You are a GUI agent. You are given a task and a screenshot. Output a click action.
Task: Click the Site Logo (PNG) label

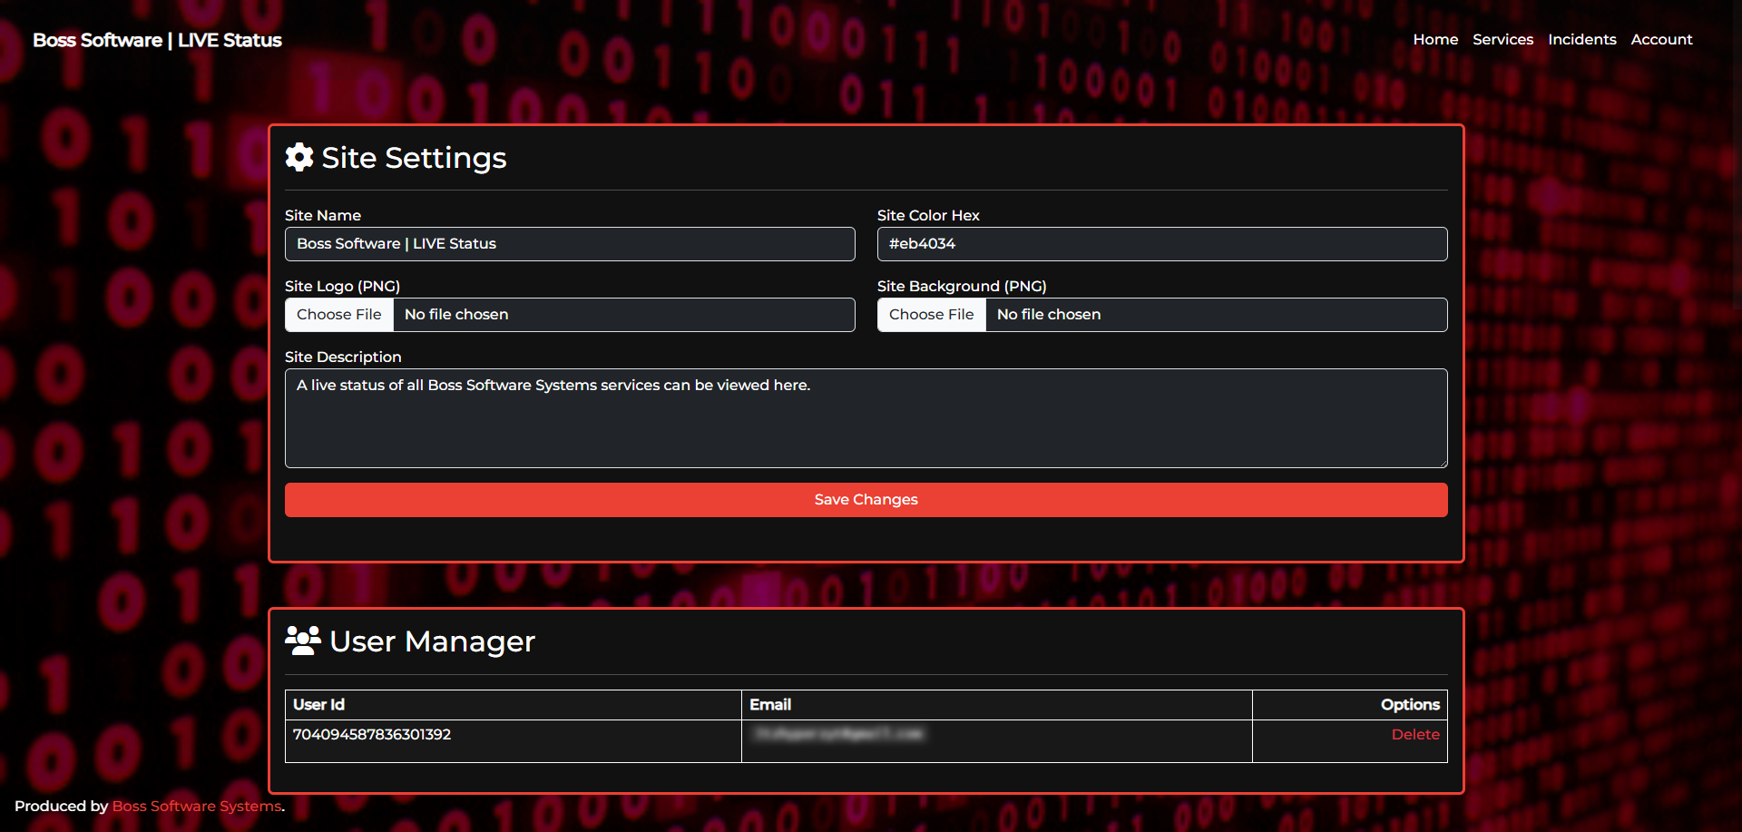pyautogui.click(x=342, y=286)
